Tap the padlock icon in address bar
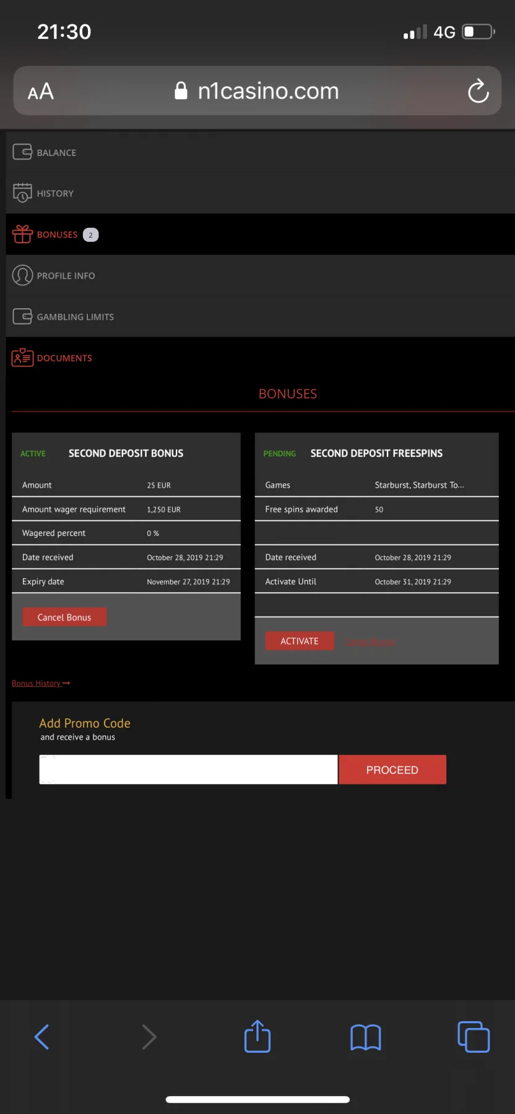Screen dimensions: 515x1114 pos(181,90)
